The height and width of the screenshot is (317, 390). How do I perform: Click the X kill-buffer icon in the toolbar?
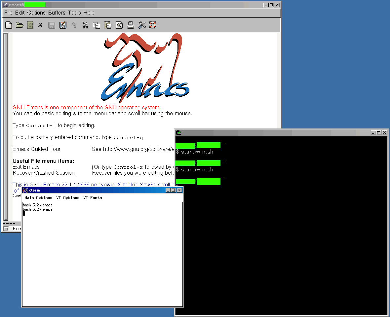40,25
